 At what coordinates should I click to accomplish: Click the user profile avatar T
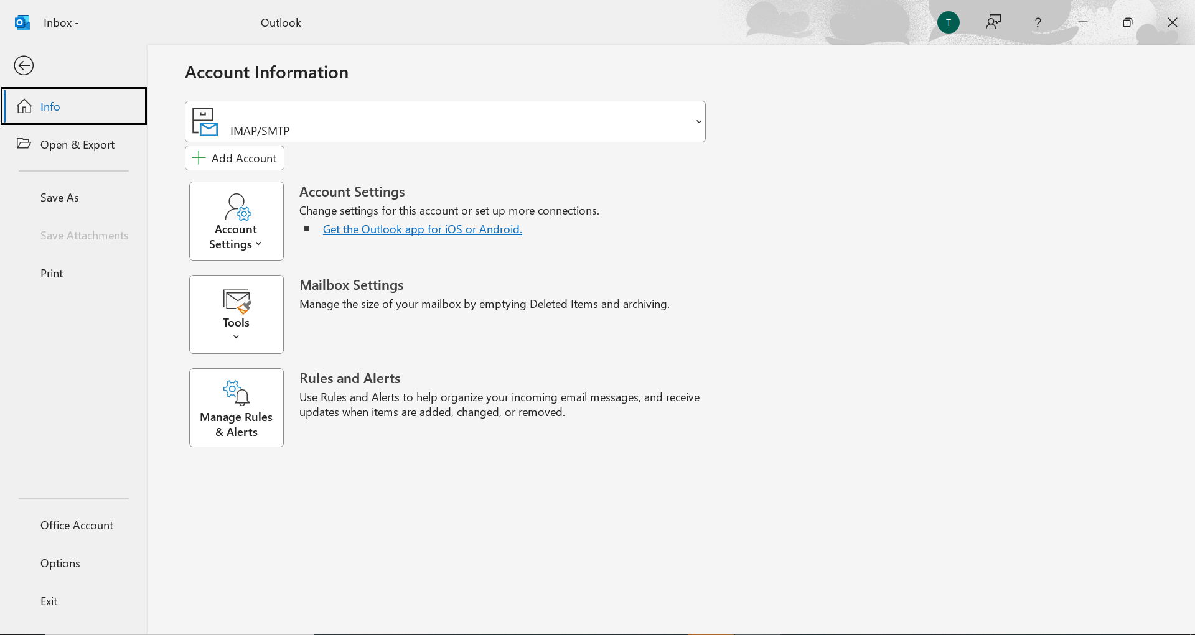point(949,22)
